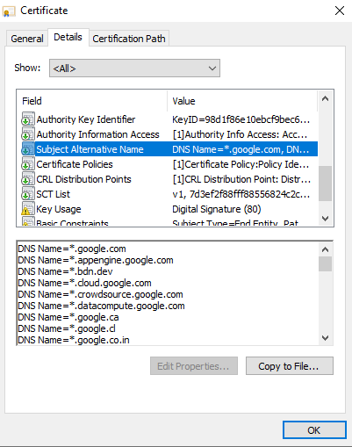Select the CRL Distribution Points row
Viewport: 352px width, 447px height.
(169, 179)
